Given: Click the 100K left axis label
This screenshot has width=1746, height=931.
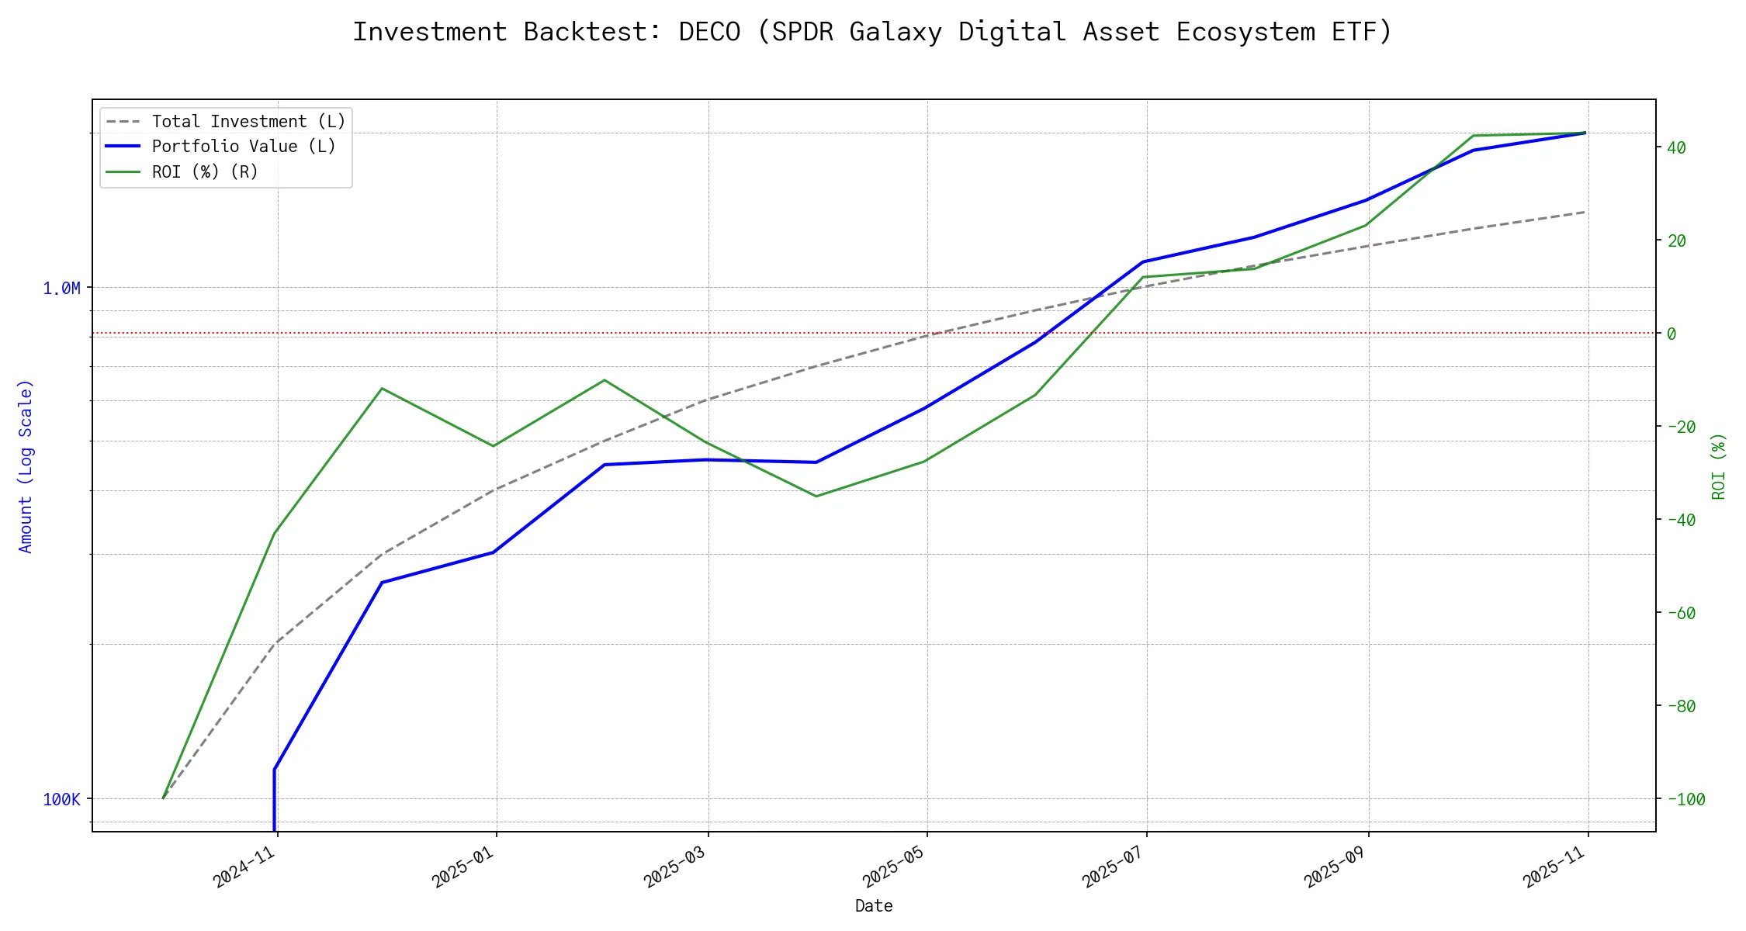Looking at the screenshot, I should click(61, 799).
